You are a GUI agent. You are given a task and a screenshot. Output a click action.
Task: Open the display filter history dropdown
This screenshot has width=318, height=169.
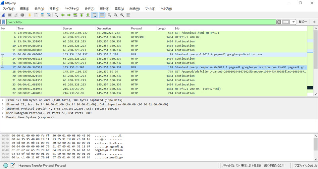pyautogui.click(x=293, y=22)
